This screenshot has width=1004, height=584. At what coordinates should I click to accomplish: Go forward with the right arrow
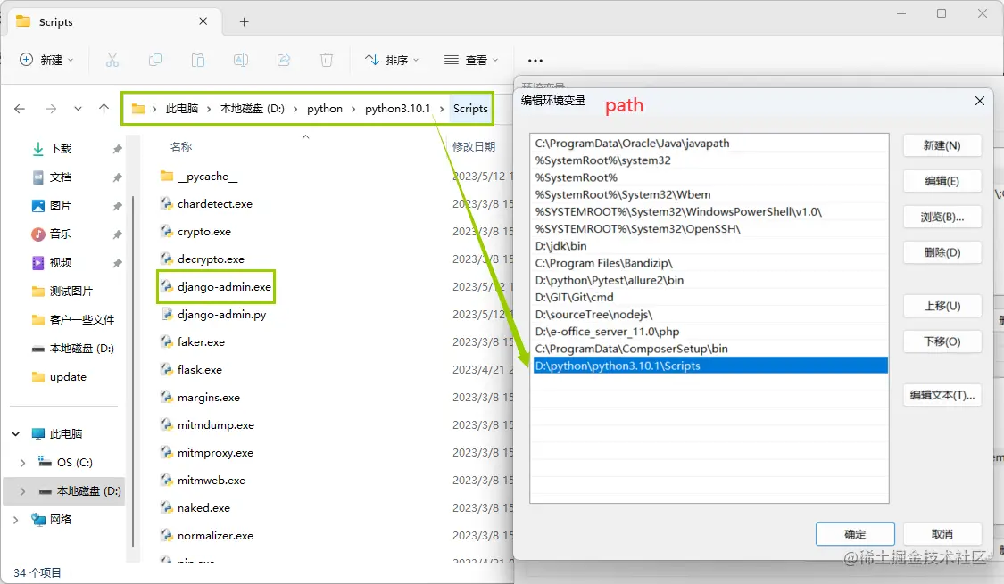[x=51, y=109]
